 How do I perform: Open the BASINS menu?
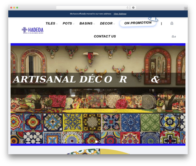tap(86, 24)
